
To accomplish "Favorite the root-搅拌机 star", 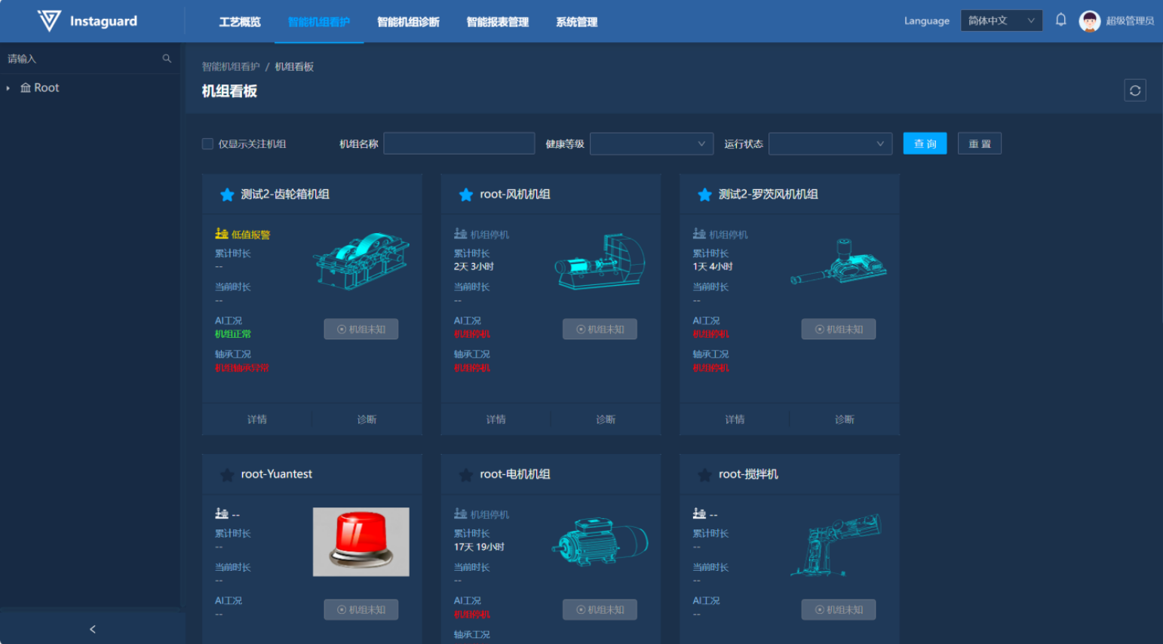I will tap(704, 474).
